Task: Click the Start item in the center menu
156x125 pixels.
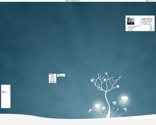Action: pos(53,76)
